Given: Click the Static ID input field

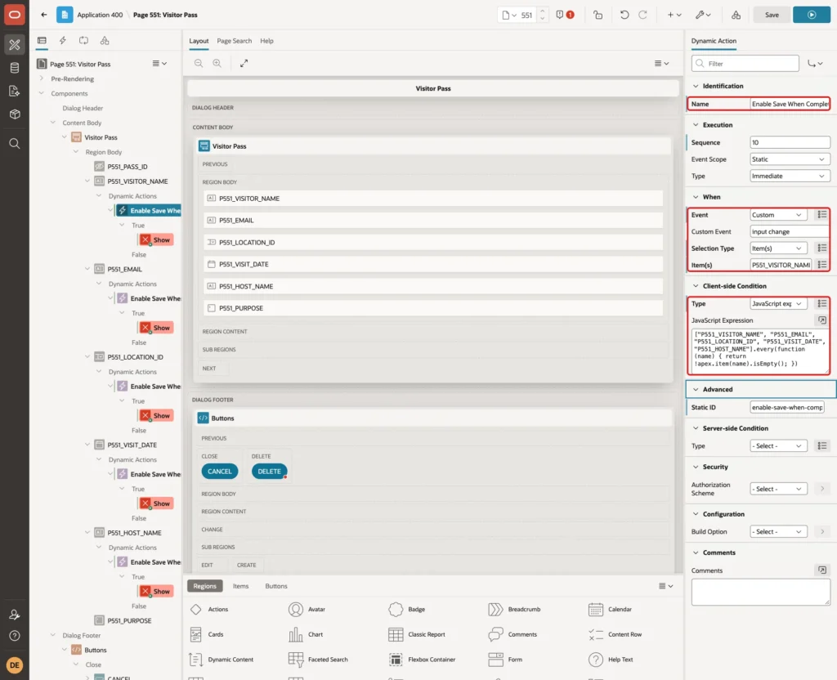Looking at the screenshot, I should click(787, 407).
